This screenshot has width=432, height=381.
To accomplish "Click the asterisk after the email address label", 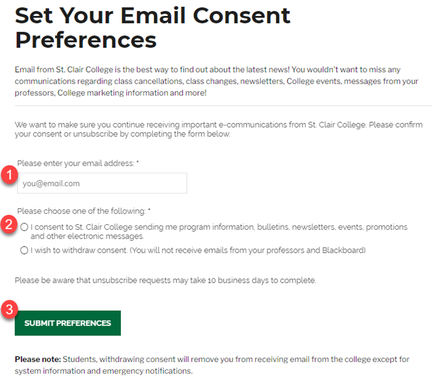I will tap(137, 163).
